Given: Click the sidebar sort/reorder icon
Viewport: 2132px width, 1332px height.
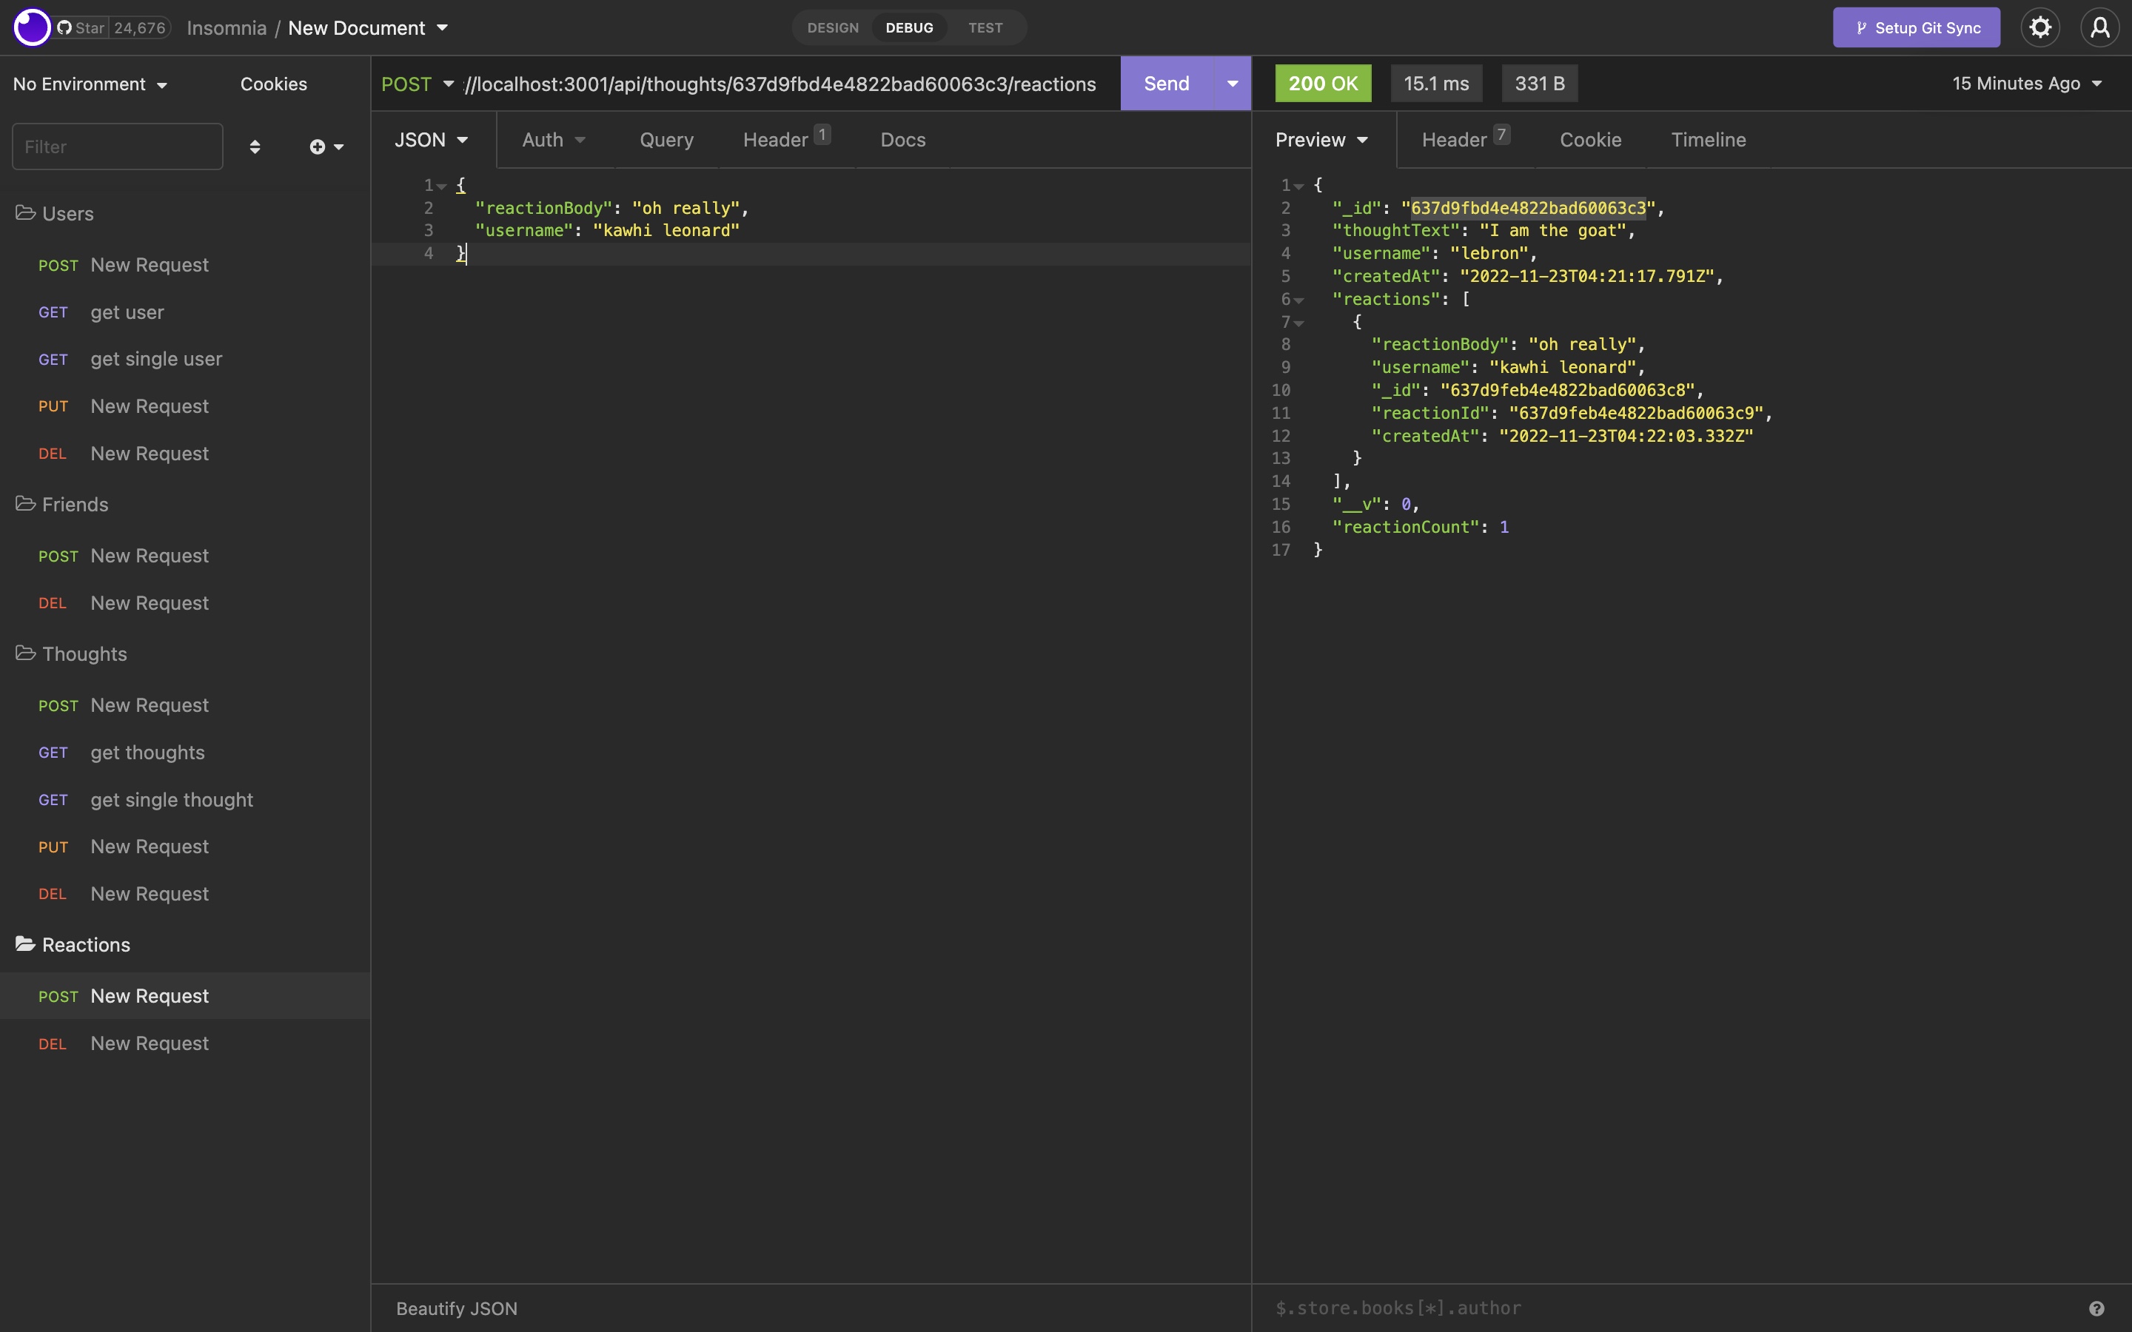Looking at the screenshot, I should pos(255,147).
